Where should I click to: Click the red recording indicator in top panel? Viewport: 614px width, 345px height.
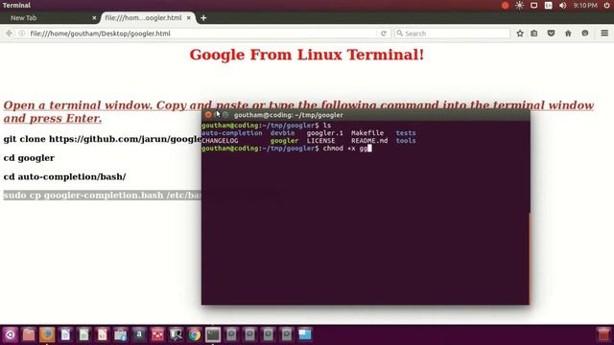click(x=506, y=6)
